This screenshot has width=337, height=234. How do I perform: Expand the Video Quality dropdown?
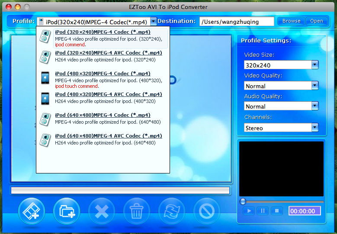(315, 86)
